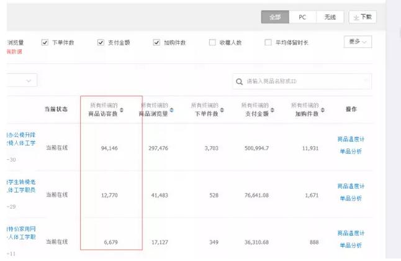Uncheck the 加购件数 checkbox
The width and height of the screenshot is (401, 261).
pos(156,42)
